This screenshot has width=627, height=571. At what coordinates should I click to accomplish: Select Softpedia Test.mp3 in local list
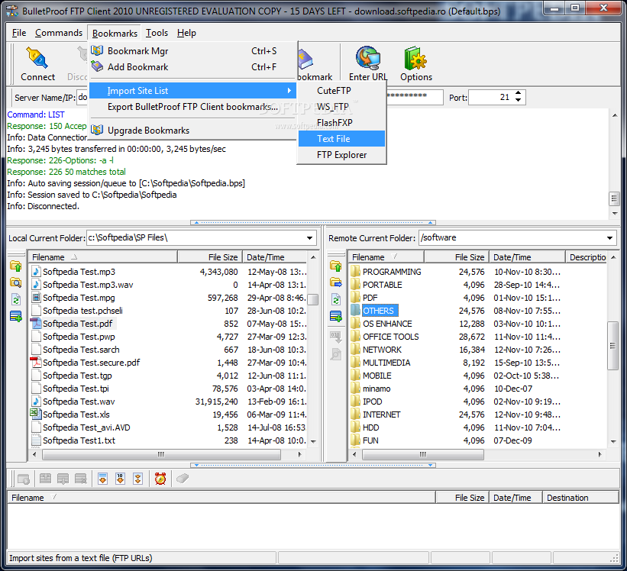(x=79, y=272)
